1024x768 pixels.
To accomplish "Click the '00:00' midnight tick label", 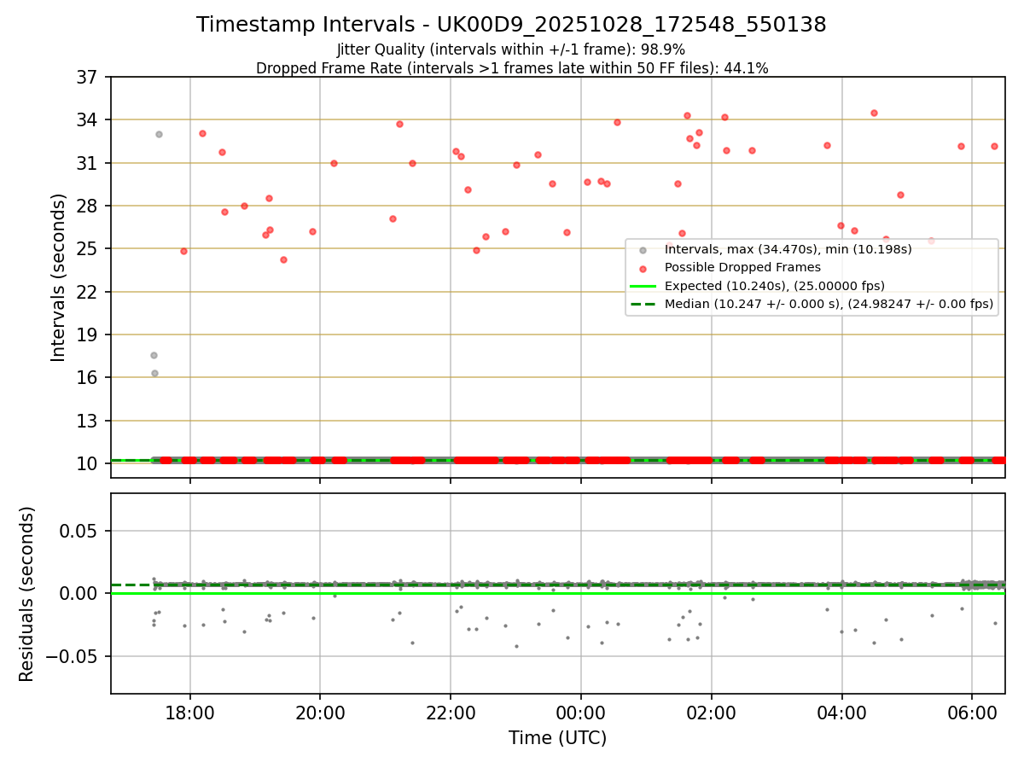I will click(581, 713).
